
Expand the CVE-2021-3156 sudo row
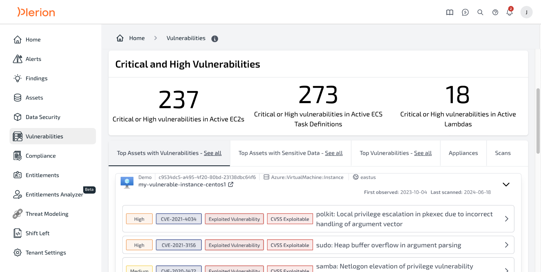coord(507,245)
